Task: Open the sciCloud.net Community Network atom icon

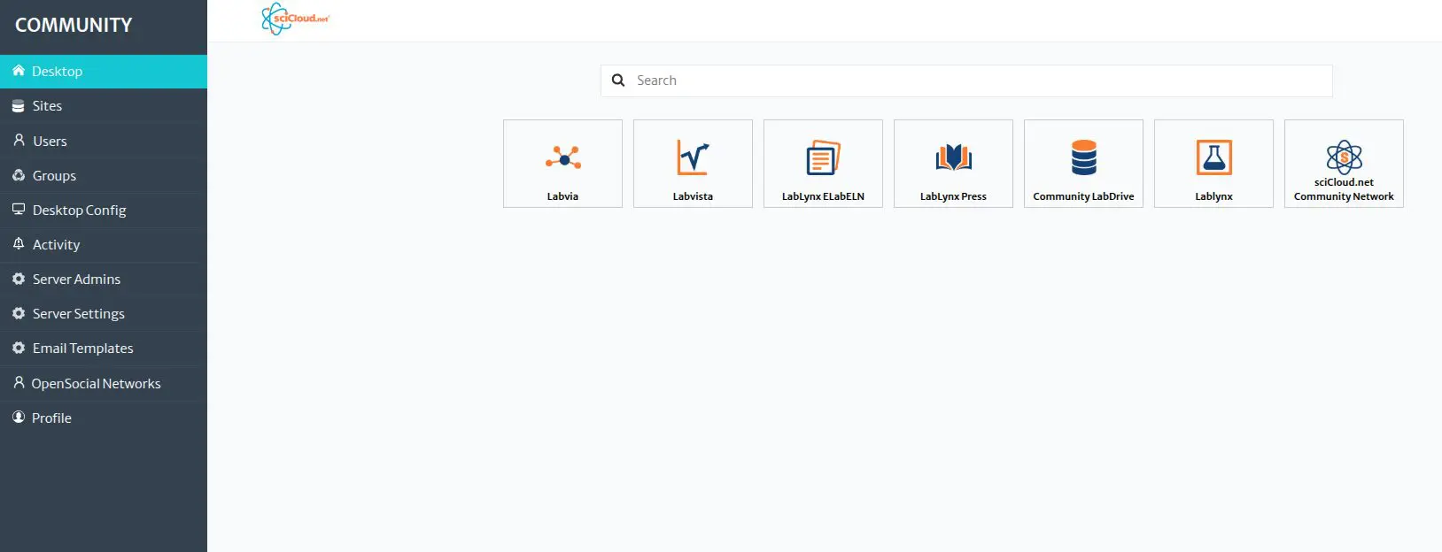Action: pyautogui.click(x=1344, y=157)
